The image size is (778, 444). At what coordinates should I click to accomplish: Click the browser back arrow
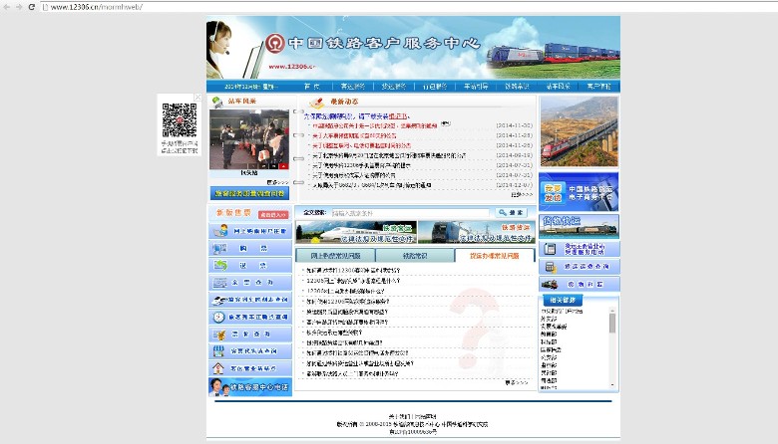6,7
